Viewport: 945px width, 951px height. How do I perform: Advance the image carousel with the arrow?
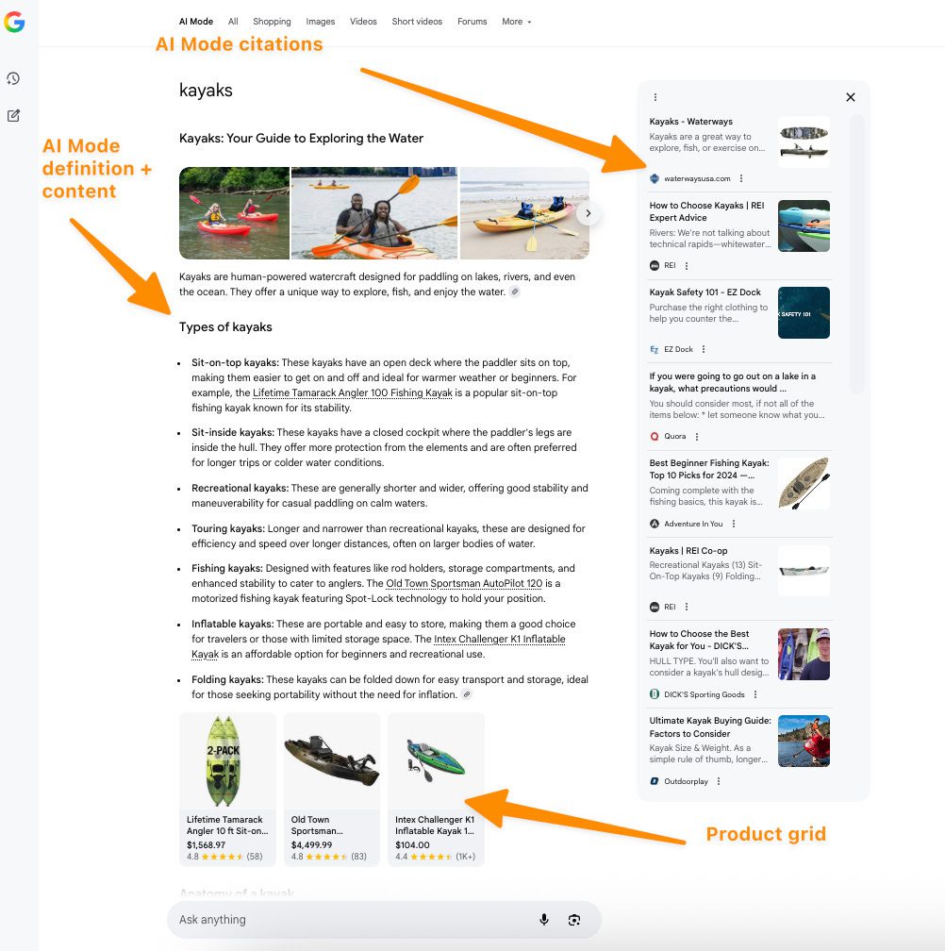coord(588,213)
